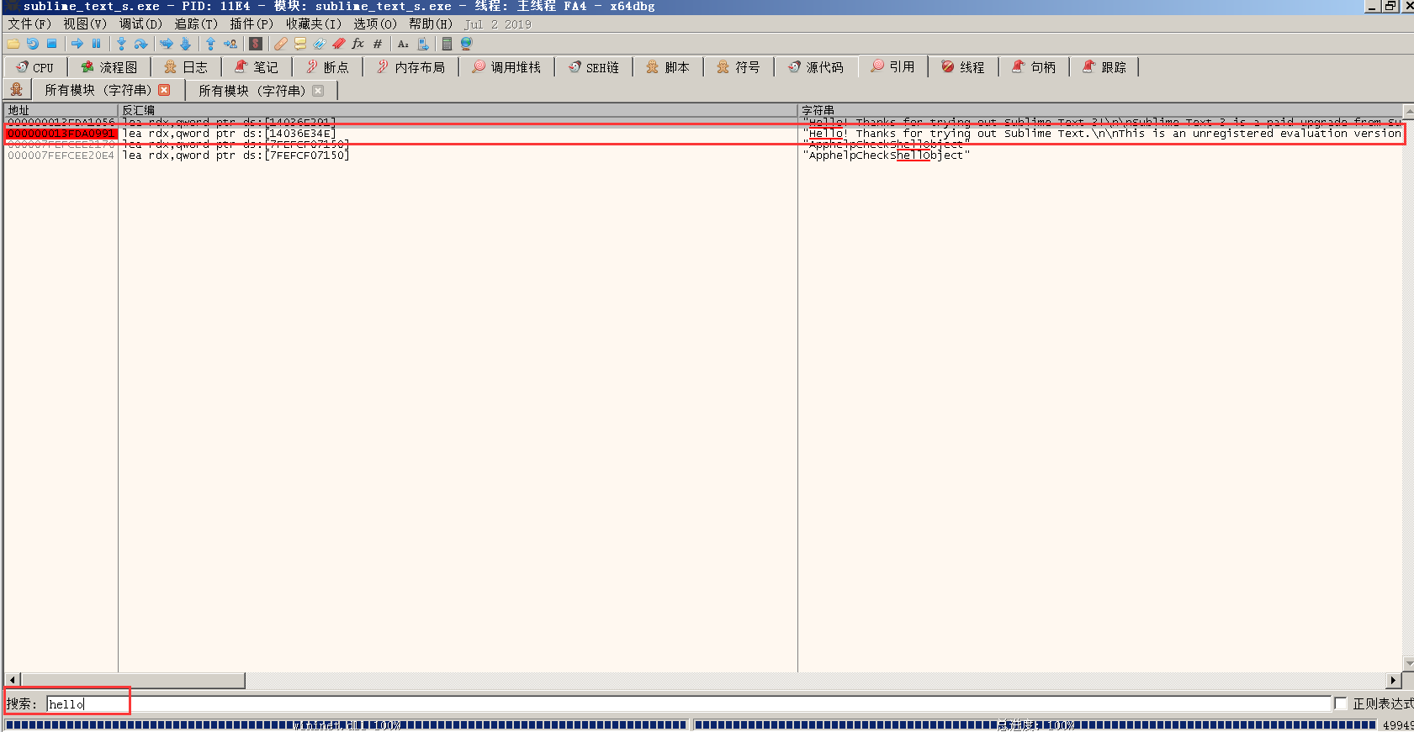1414x732 pixels.
Task: Run to user code
Action: tap(230, 44)
